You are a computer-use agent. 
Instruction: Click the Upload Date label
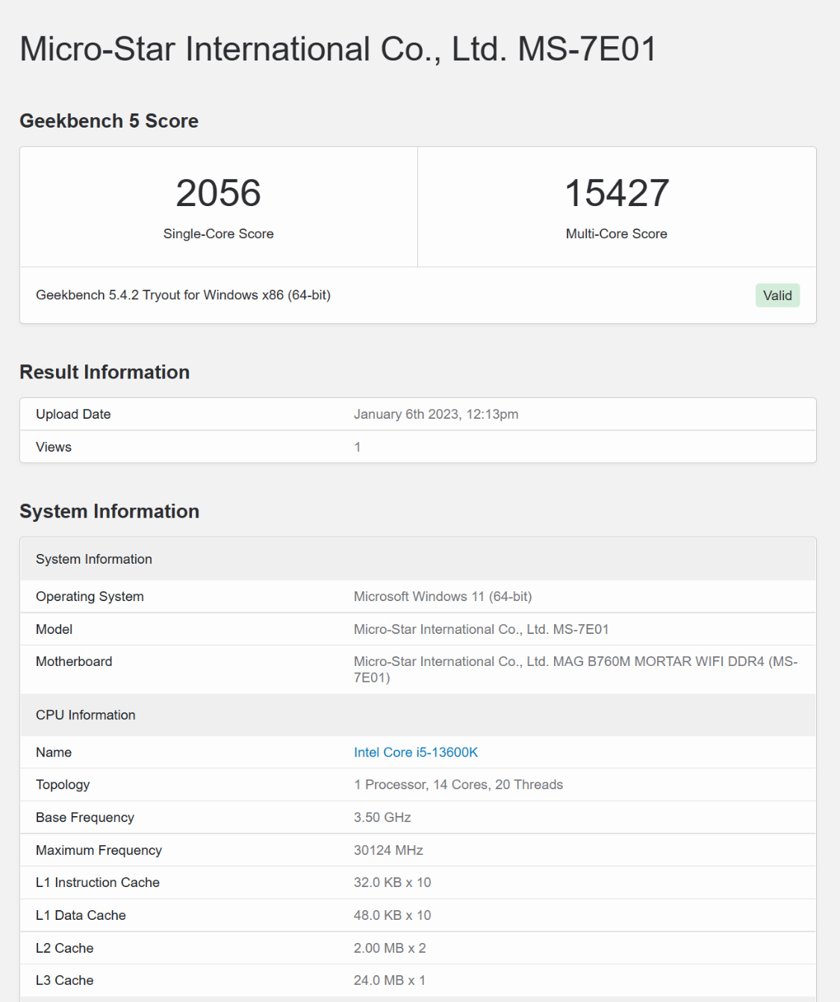[73, 414]
